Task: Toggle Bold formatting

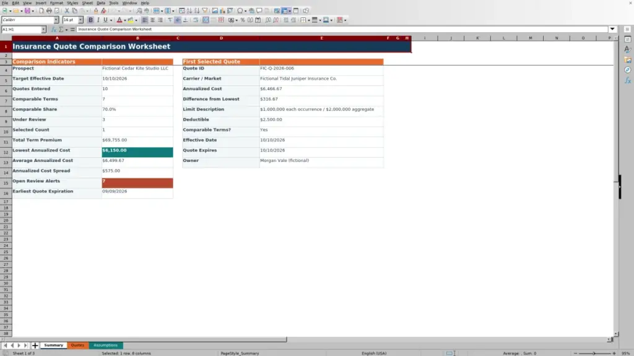Action: pos(90,20)
